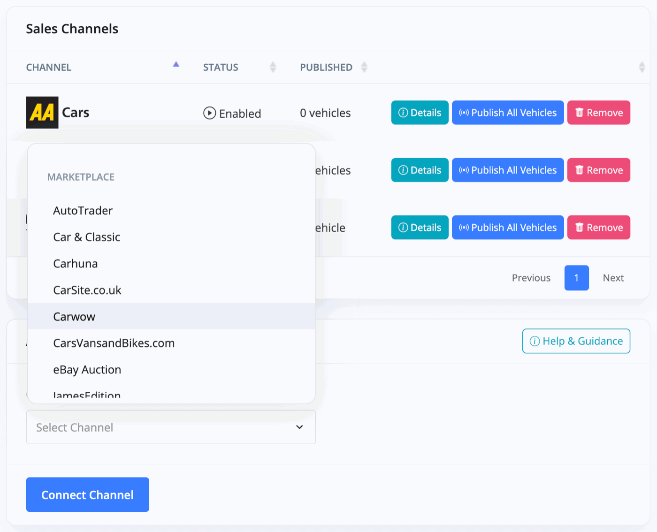
Task: Click the Enabled play-circle status icon
Action: [x=209, y=113]
